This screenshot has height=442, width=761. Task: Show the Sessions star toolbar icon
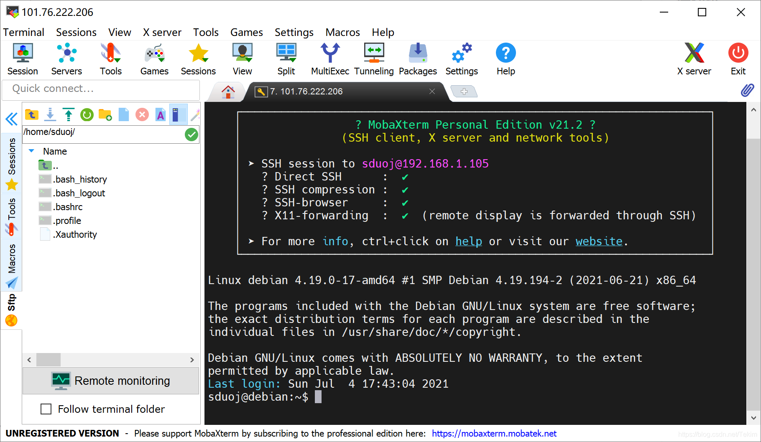198,59
